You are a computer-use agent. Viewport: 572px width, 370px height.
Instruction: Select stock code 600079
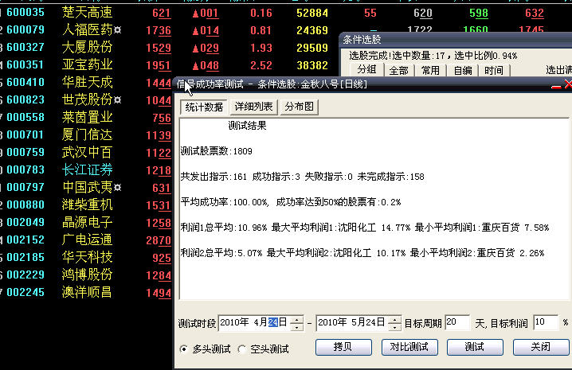tap(25, 29)
